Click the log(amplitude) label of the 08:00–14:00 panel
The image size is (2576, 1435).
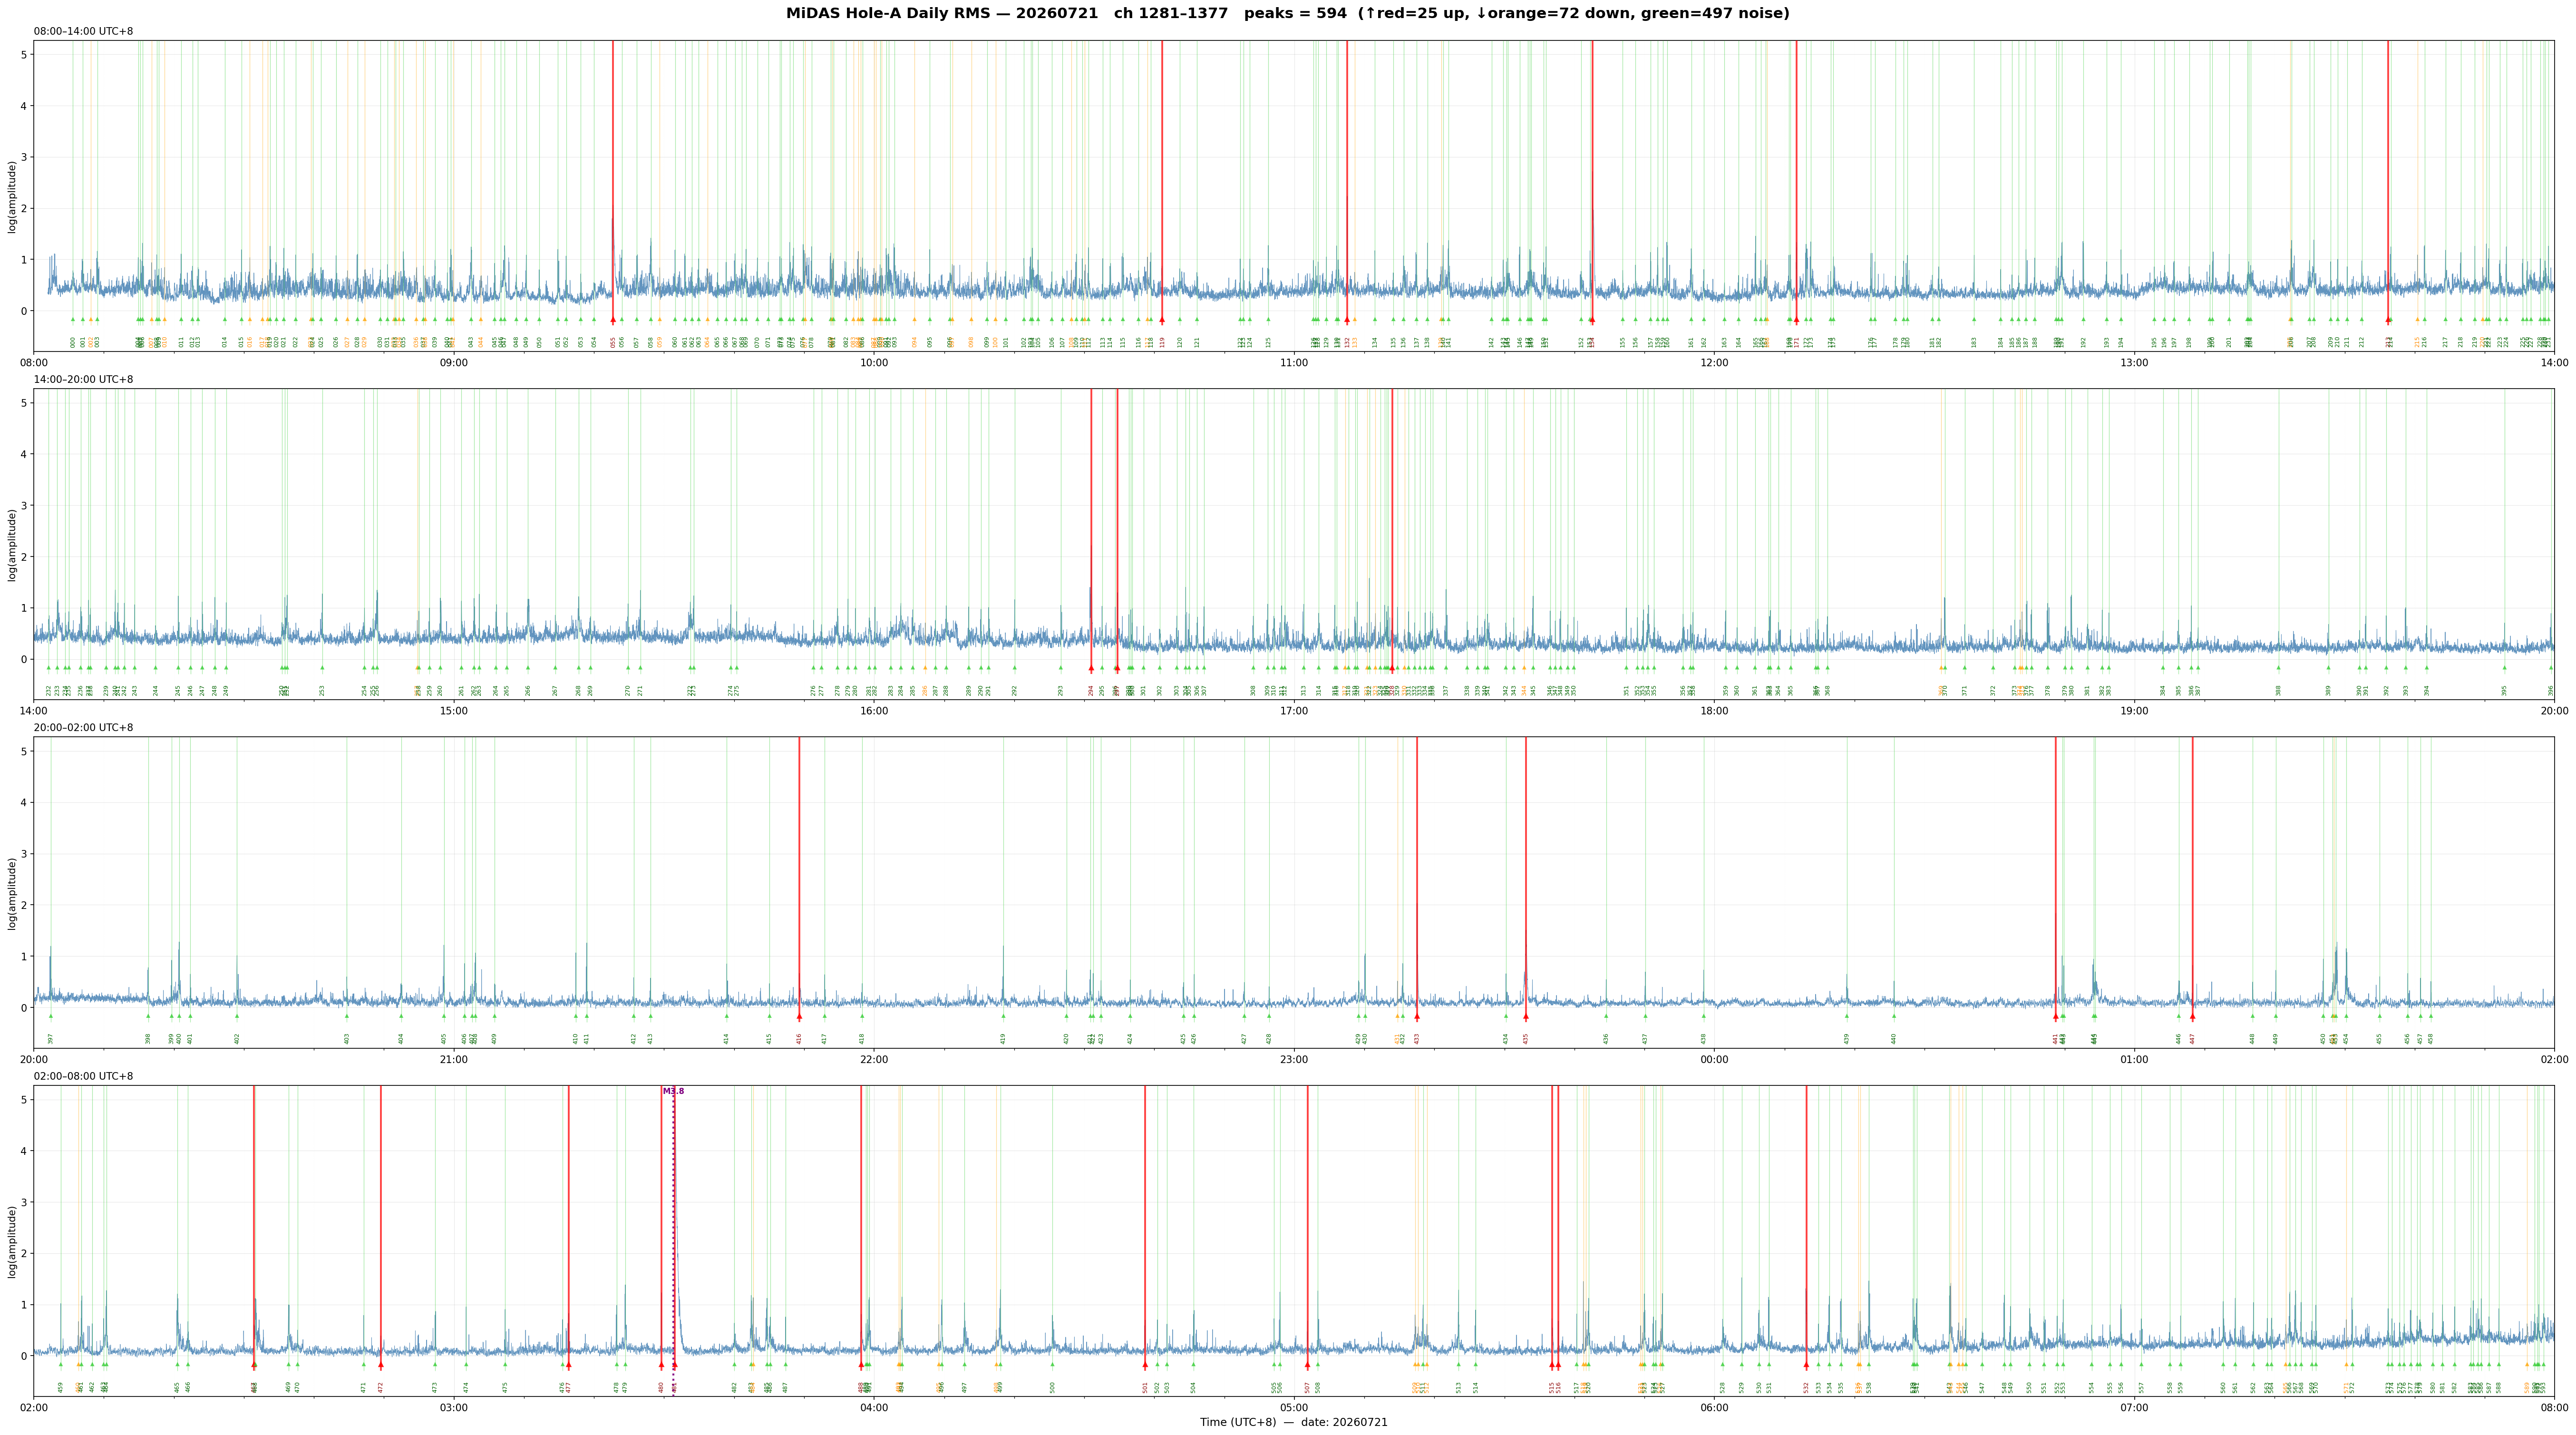coord(12,196)
